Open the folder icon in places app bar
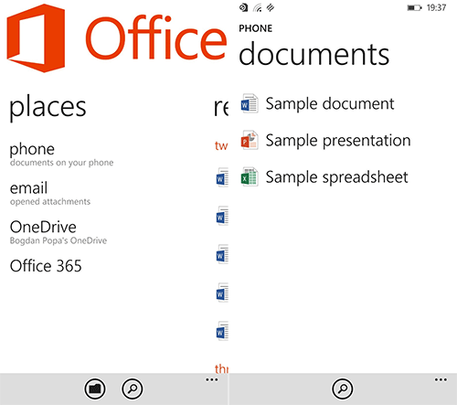 95,389
